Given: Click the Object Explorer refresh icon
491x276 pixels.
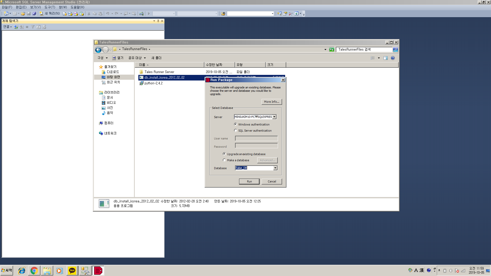Looking at the screenshot, I should 38,27.
